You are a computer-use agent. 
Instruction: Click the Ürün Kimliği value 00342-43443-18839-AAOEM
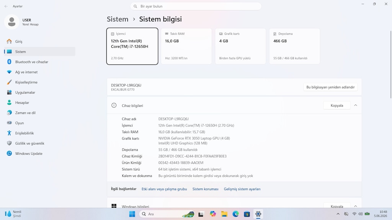click(181, 163)
